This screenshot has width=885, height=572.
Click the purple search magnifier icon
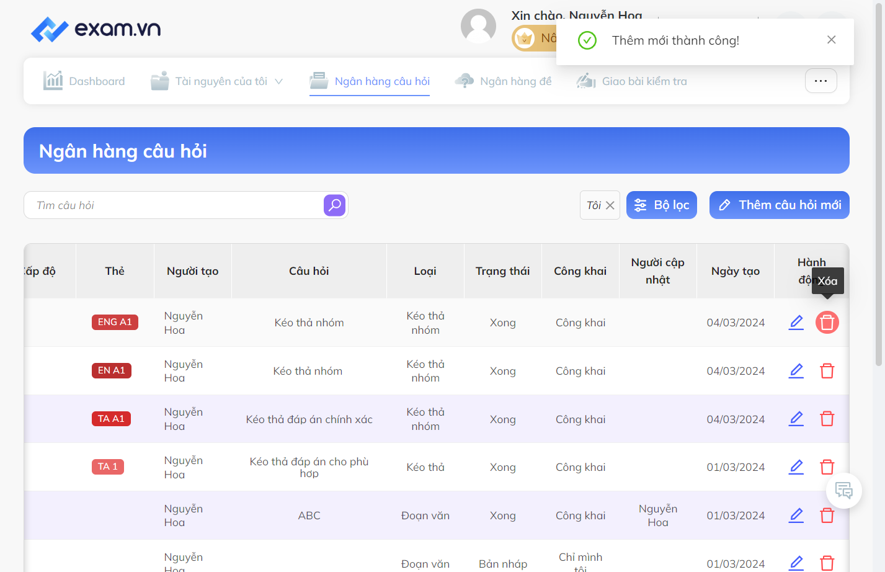click(x=334, y=205)
